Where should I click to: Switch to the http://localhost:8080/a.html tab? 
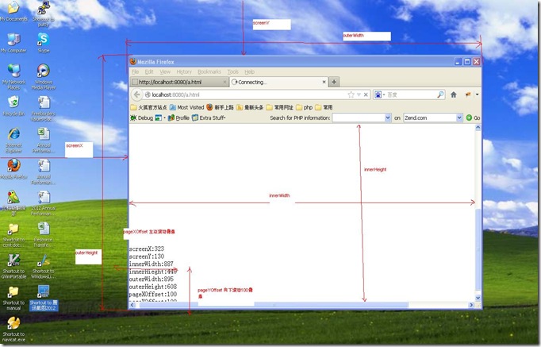(179, 82)
